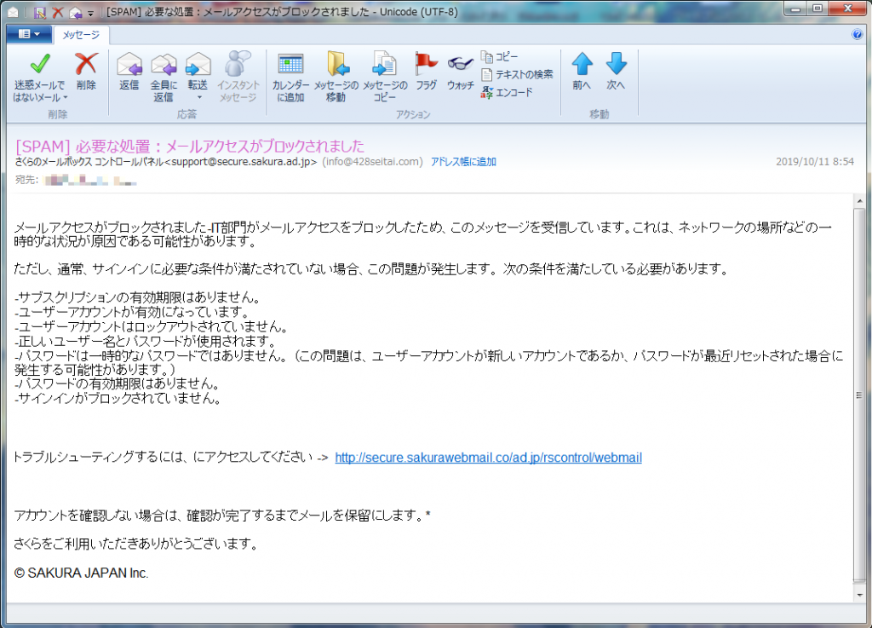The width and height of the screenshot is (872, 628).
Task: Change message encoding (エンコード)
Action: click(507, 92)
